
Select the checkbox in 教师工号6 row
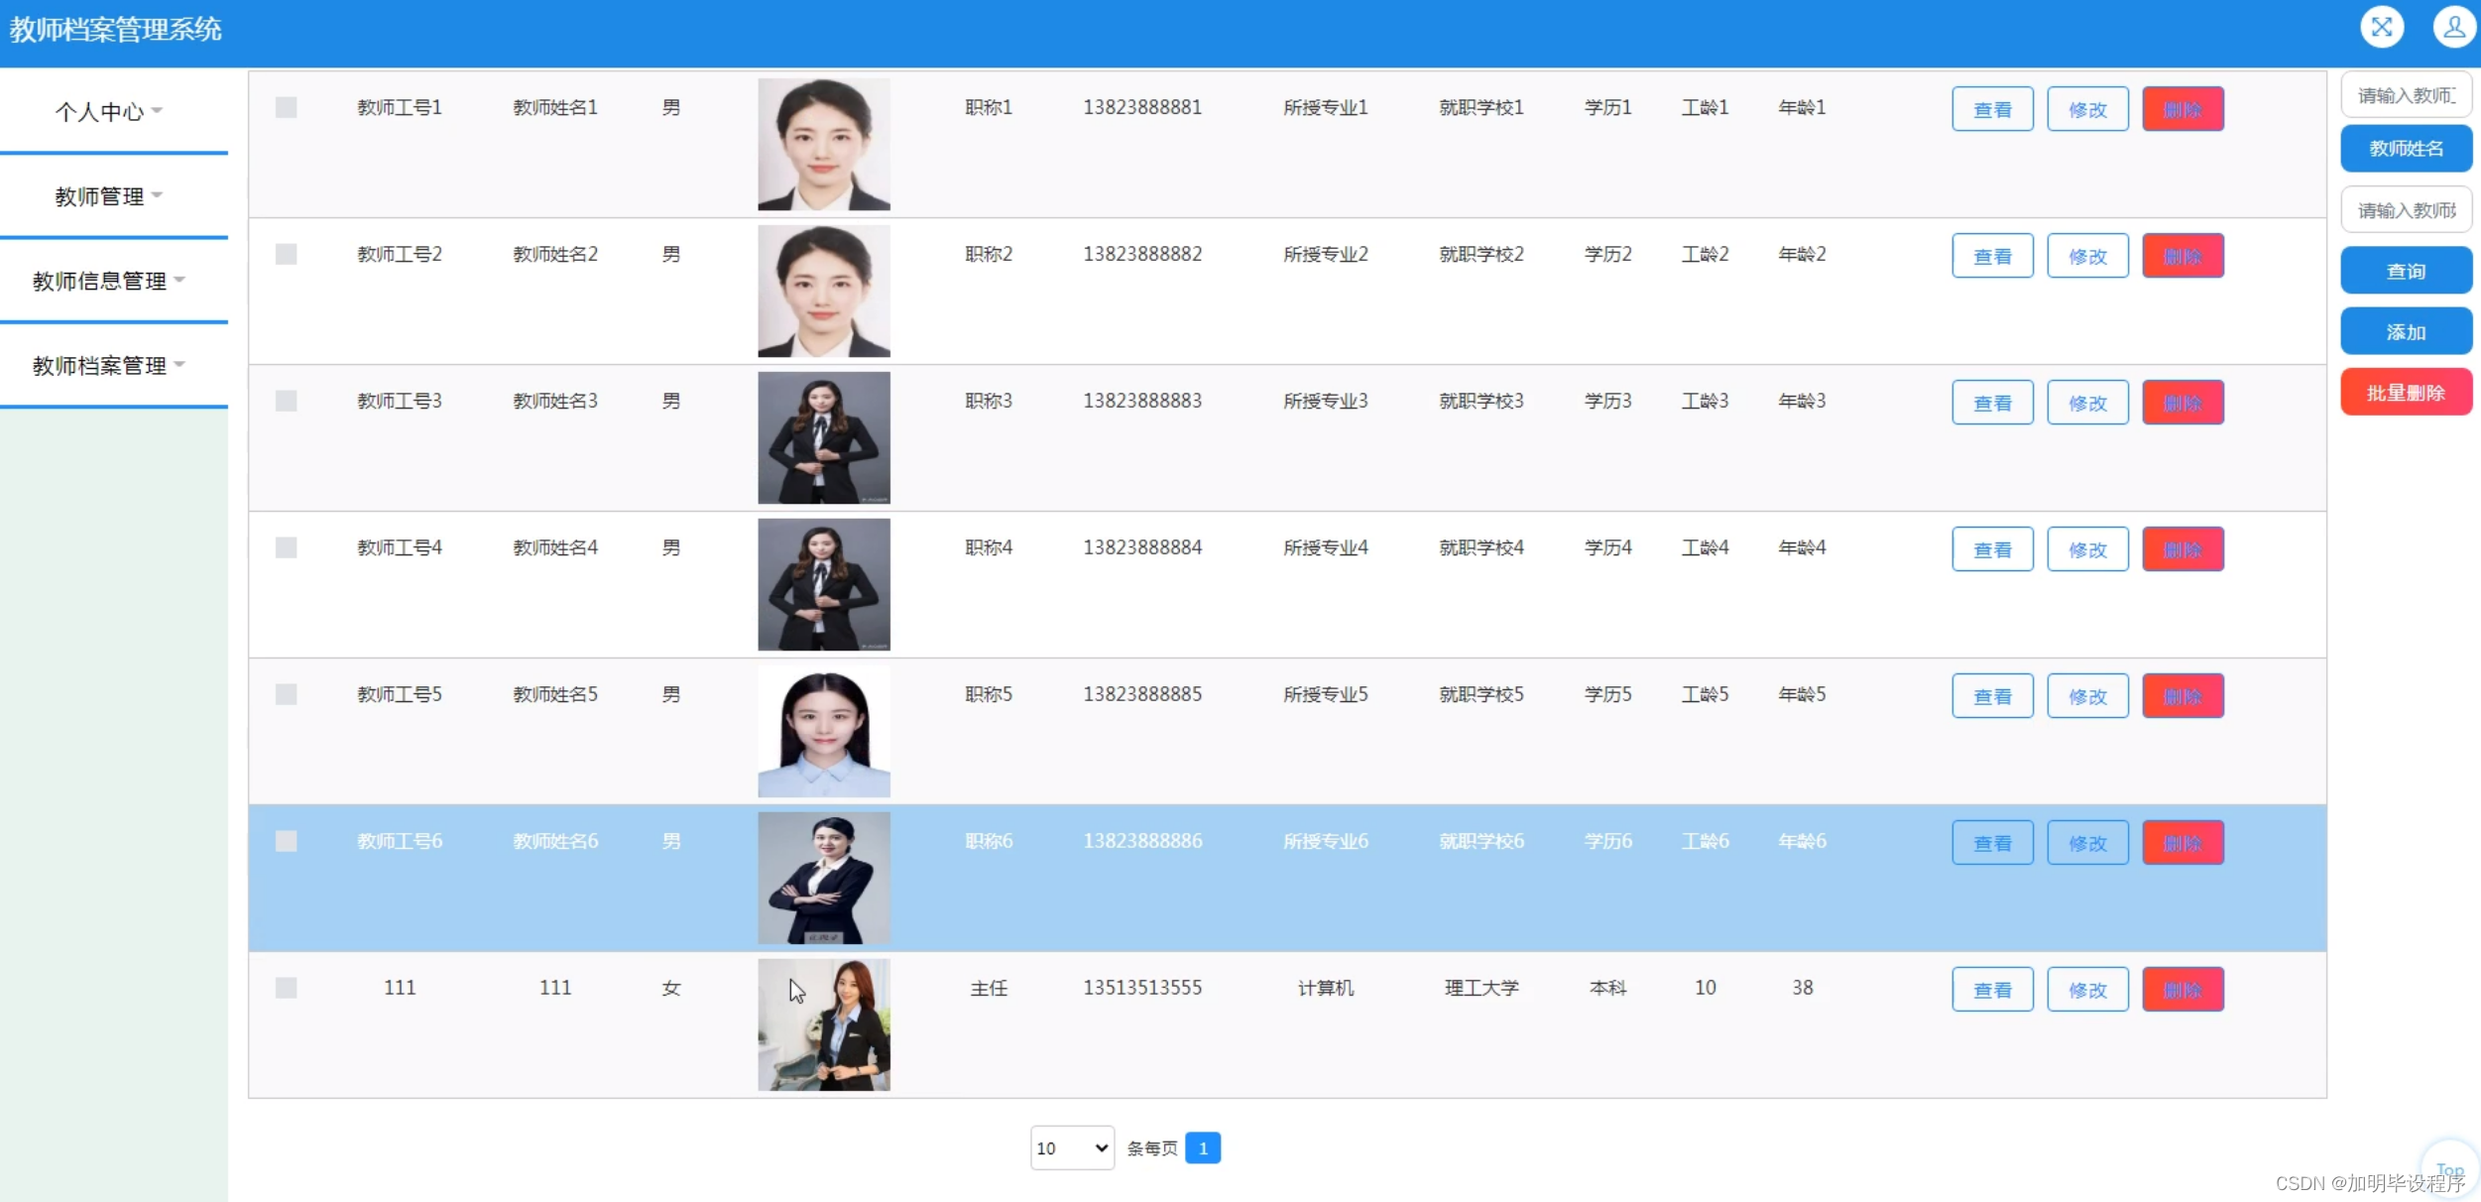[286, 841]
